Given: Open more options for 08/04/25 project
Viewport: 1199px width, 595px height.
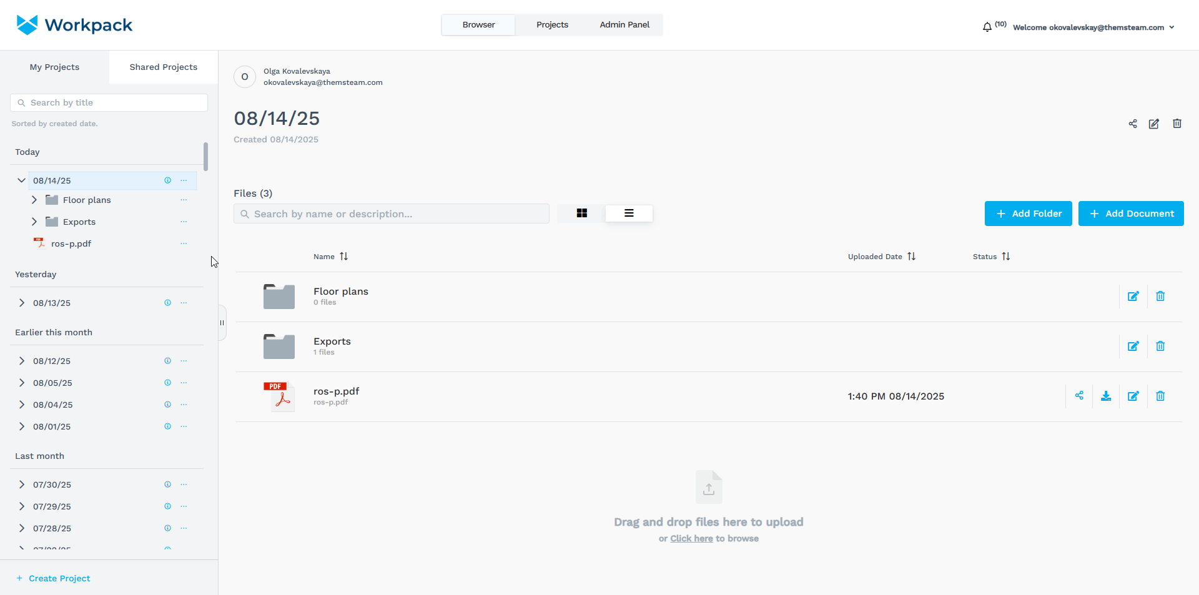Looking at the screenshot, I should 184,405.
